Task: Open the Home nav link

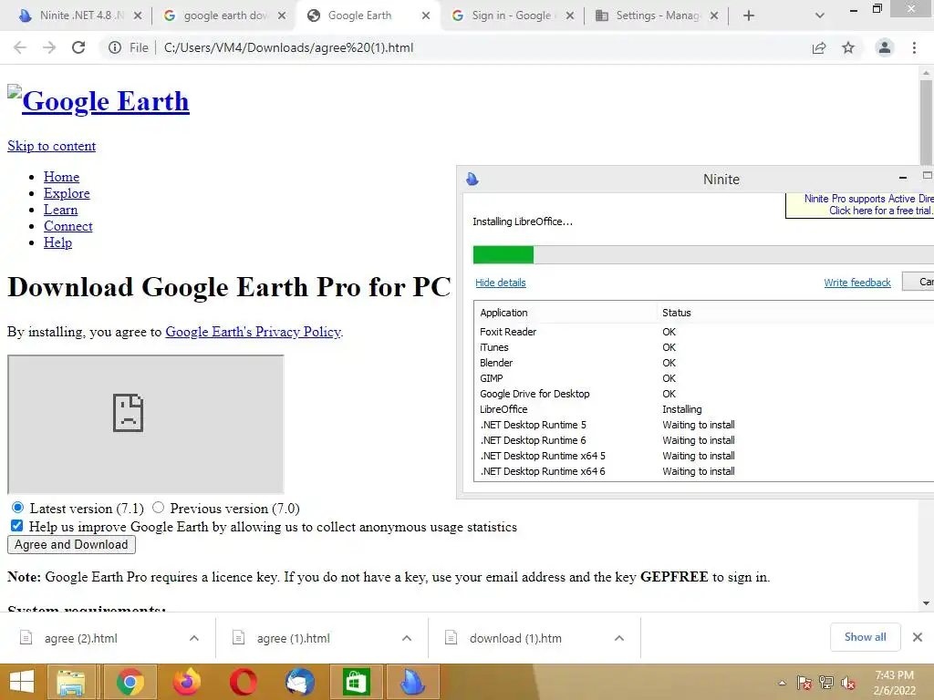Action: [61, 177]
